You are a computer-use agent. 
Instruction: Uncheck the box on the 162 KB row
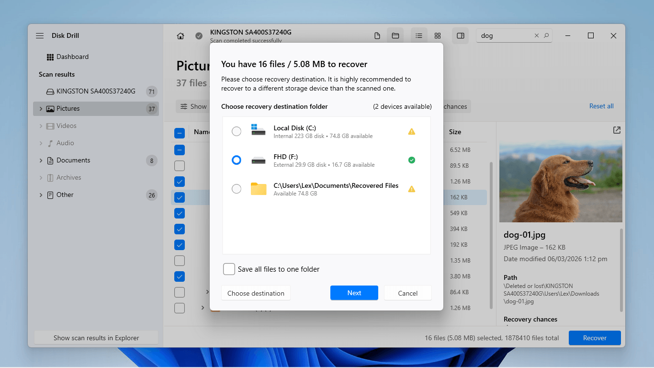point(180,197)
